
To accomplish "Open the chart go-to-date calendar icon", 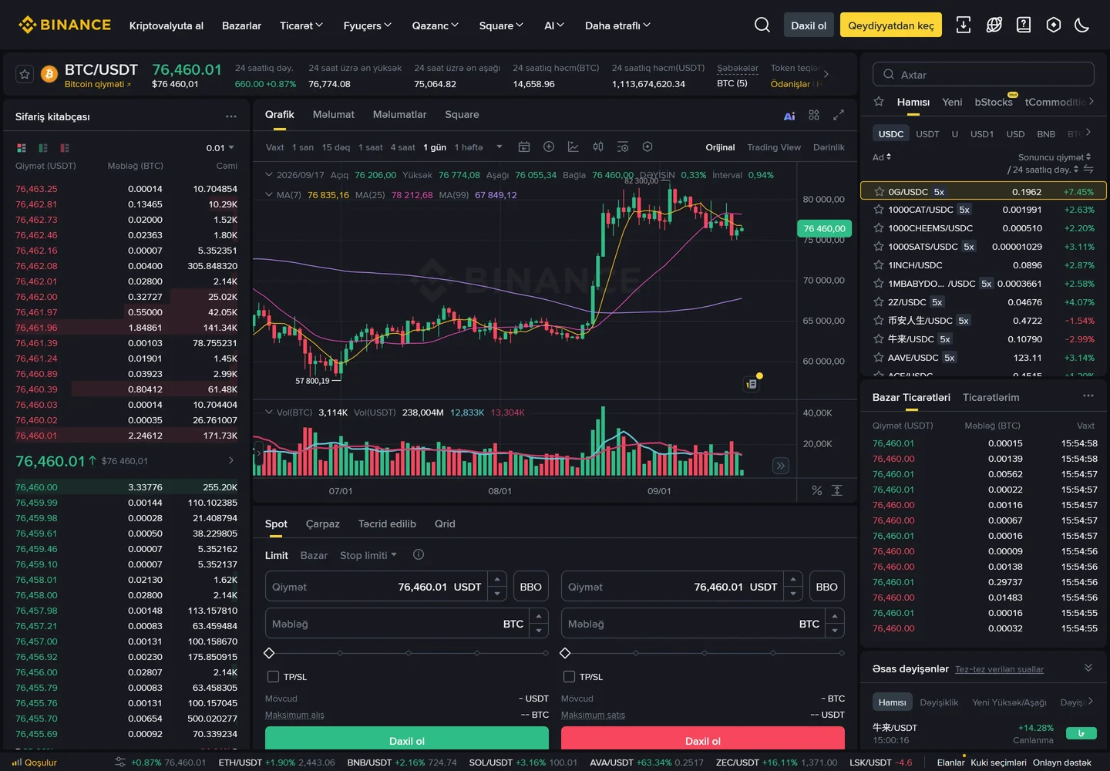I will [524, 146].
